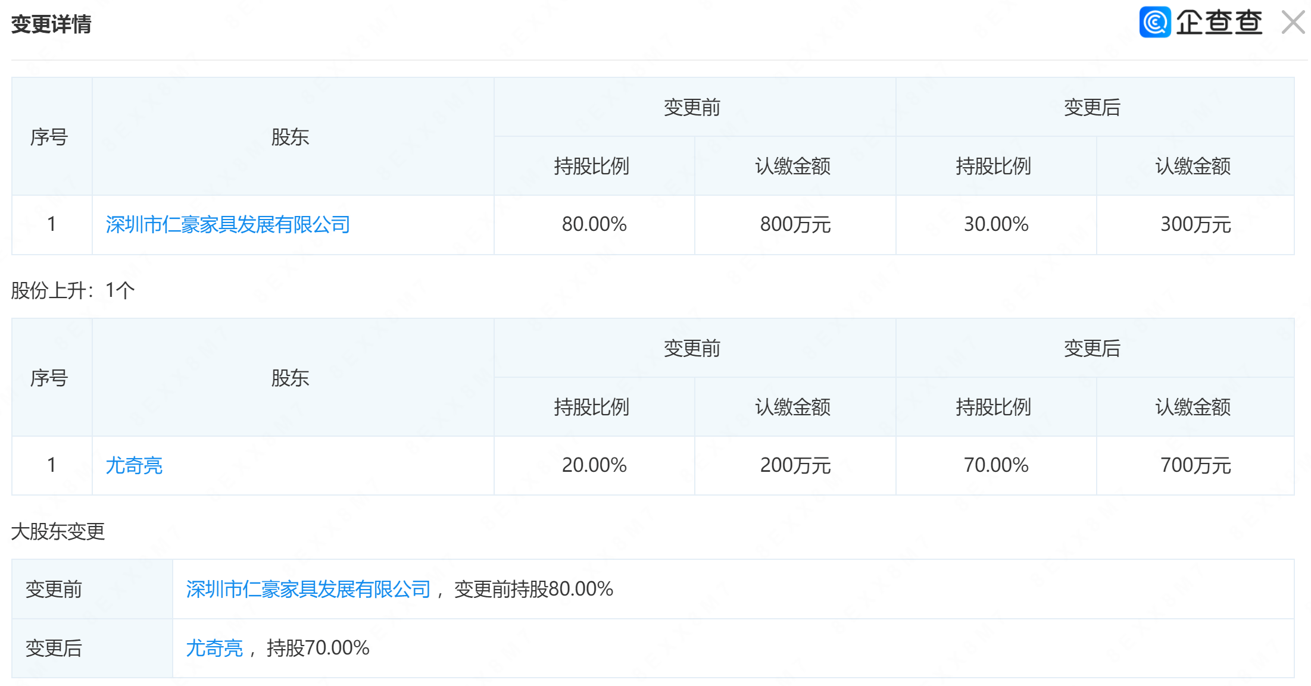The width and height of the screenshot is (1311, 686).
Task: Open 深圳市仁豪家具发展有限公司 link in first table
Action: point(227,224)
